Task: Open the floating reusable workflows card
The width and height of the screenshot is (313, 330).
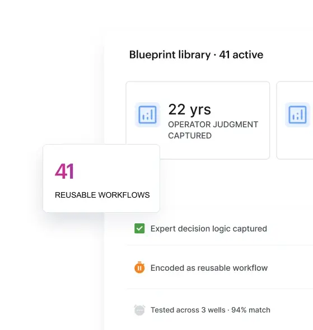Action: [x=101, y=178]
